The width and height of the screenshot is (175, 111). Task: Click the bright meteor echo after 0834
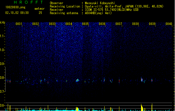[x=77, y=80]
